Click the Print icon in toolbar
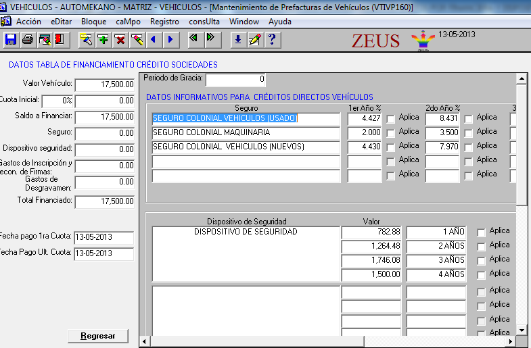The image size is (531, 348). [x=28, y=39]
